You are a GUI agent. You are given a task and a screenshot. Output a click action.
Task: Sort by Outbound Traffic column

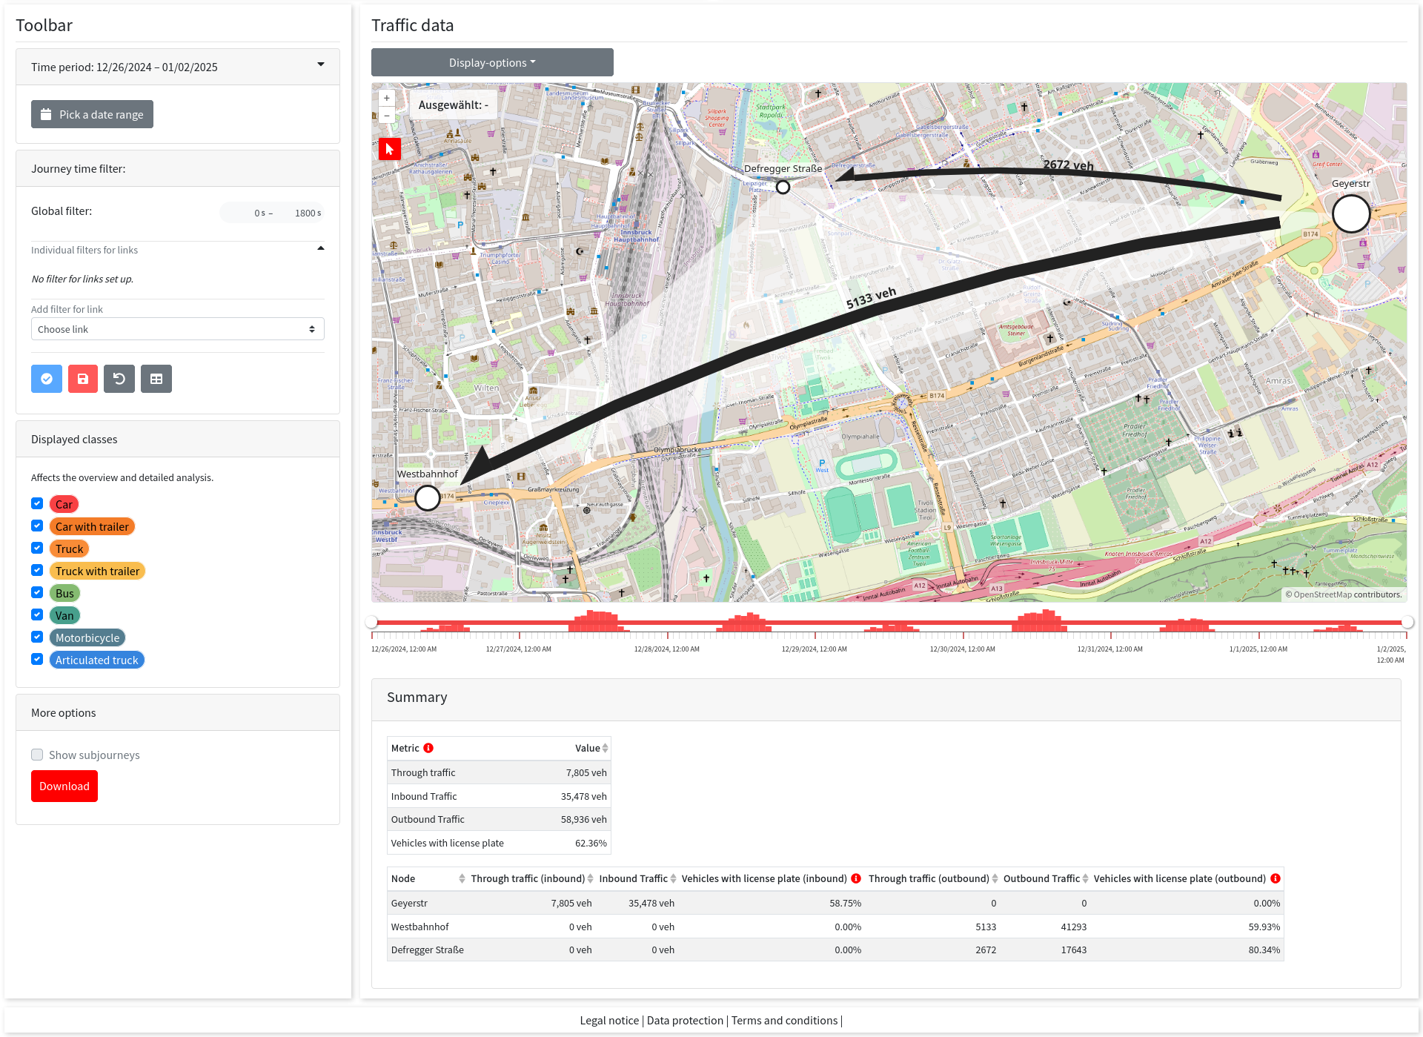point(1085,878)
